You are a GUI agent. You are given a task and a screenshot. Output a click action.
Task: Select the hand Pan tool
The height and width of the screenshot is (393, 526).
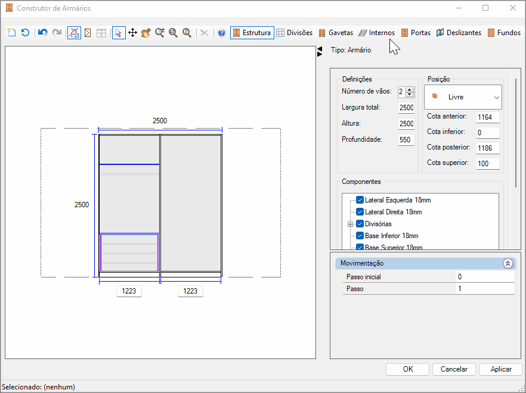pos(146,33)
